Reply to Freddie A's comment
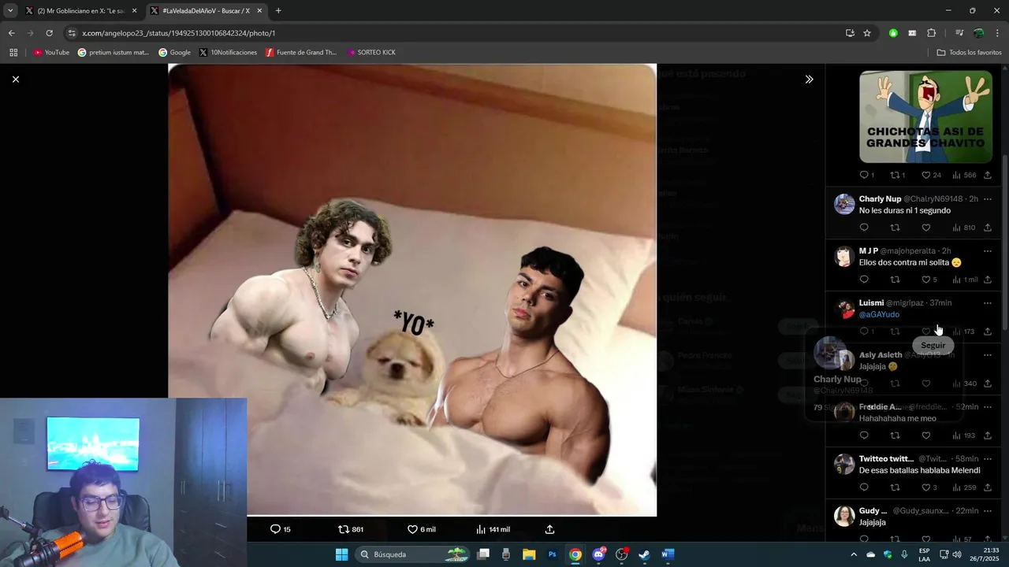The height and width of the screenshot is (567, 1009). 864,435
